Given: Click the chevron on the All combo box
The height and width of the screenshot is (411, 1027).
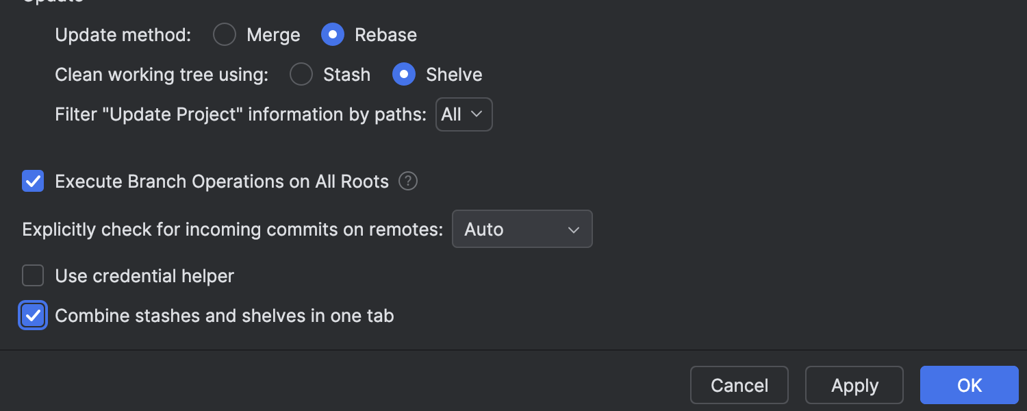Looking at the screenshot, I should (478, 114).
